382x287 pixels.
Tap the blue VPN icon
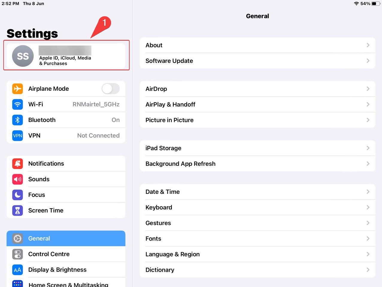[18, 135]
